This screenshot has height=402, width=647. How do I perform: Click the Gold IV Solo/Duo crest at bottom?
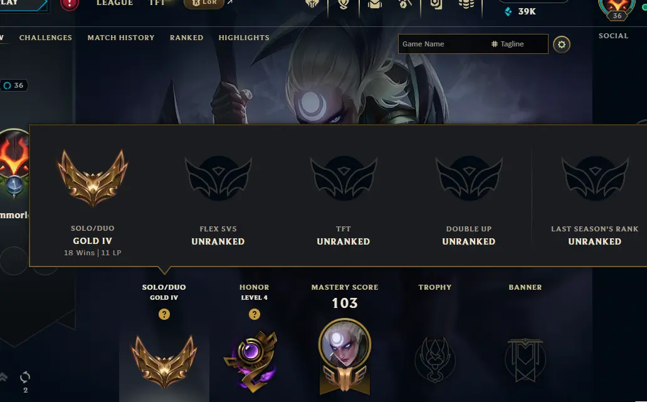(x=164, y=362)
